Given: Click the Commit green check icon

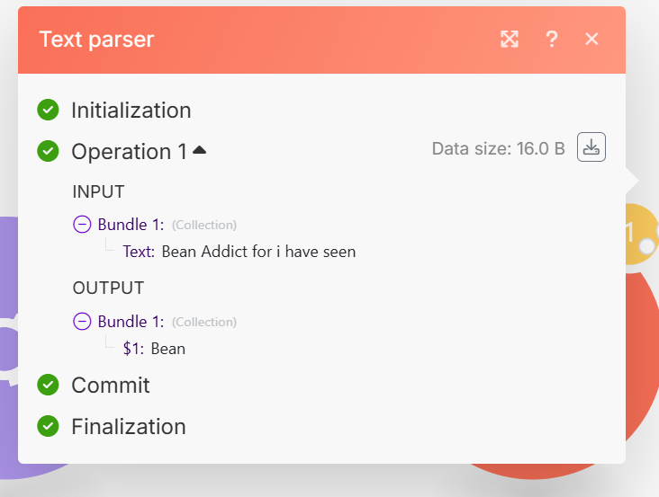Looking at the screenshot, I should pyautogui.click(x=48, y=385).
